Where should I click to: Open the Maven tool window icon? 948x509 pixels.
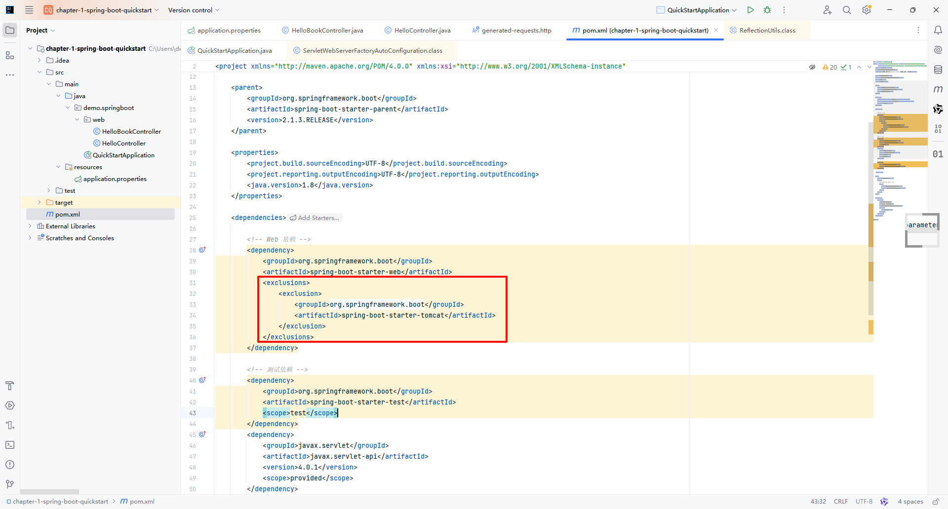pos(938,89)
